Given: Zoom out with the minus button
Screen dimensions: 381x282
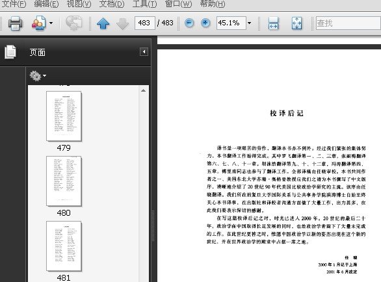Looking at the screenshot, I should pos(189,23).
